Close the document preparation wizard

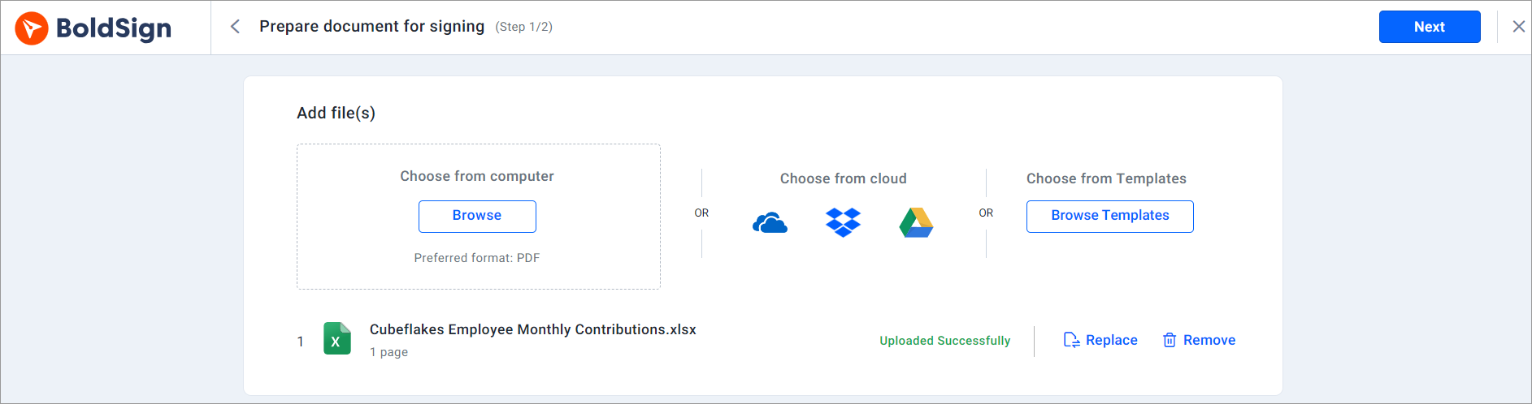click(1518, 27)
